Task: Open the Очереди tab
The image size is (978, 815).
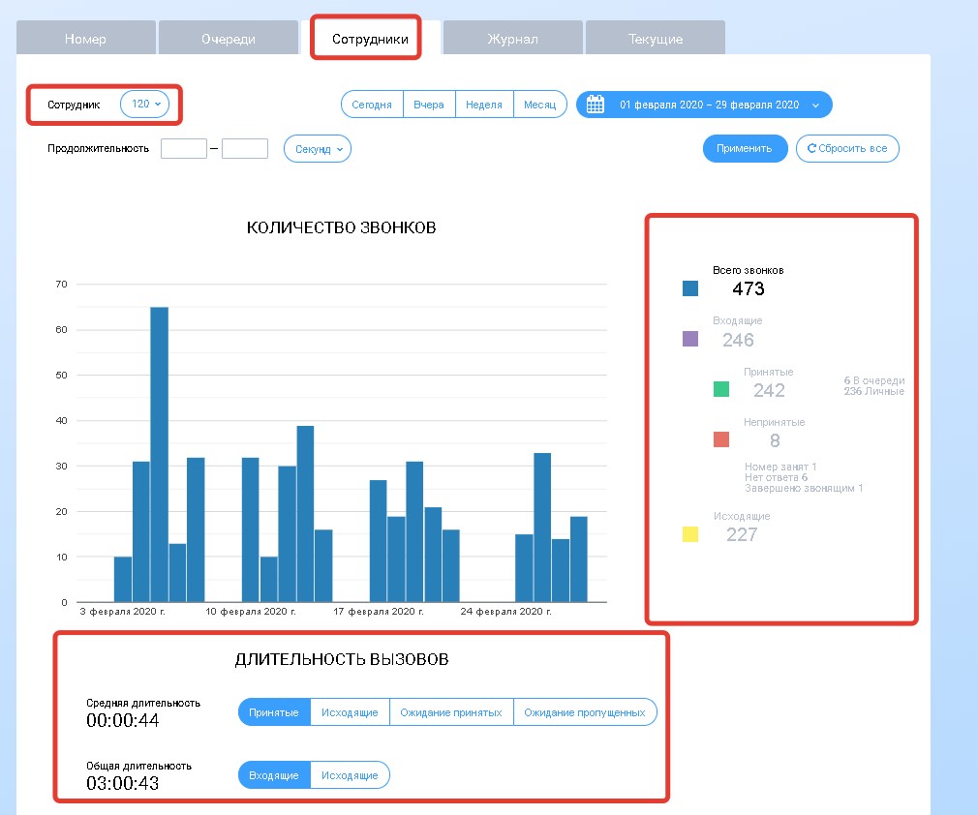Action: point(228,39)
